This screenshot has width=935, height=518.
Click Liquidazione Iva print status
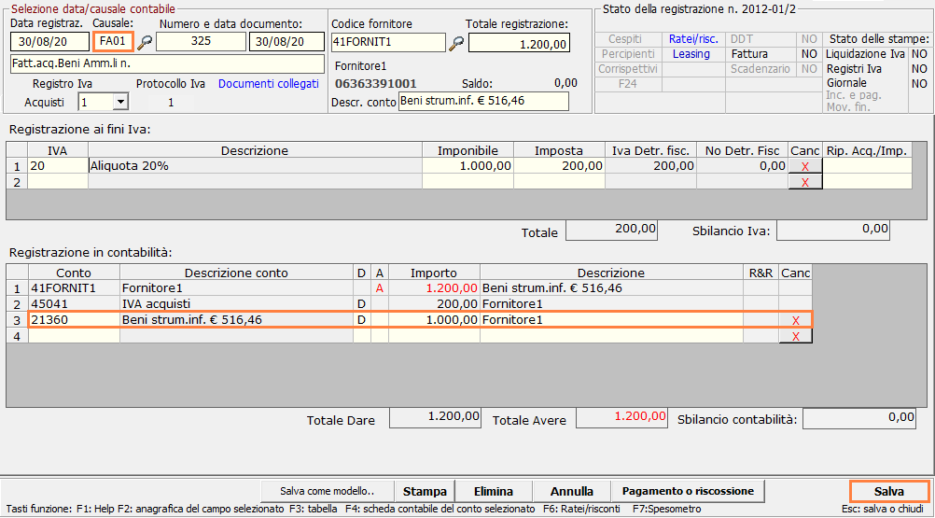[x=865, y=53]
